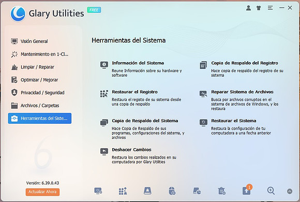Open Reparar Sistema de Archivos
300x202 pixels.
tap(242, 92)
